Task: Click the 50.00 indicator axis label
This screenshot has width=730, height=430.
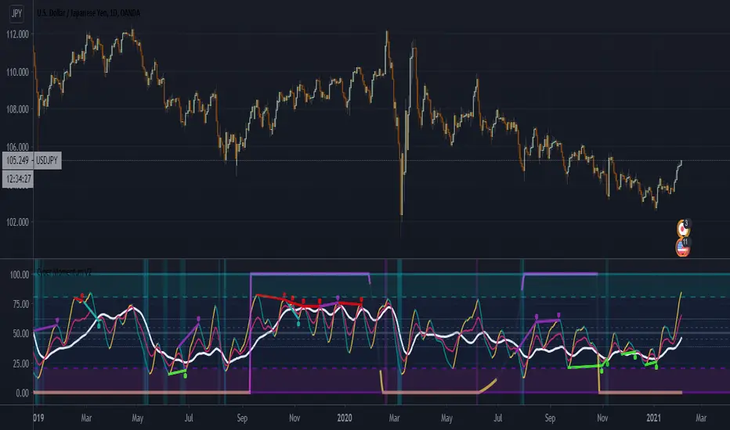Action: point(21,334)
